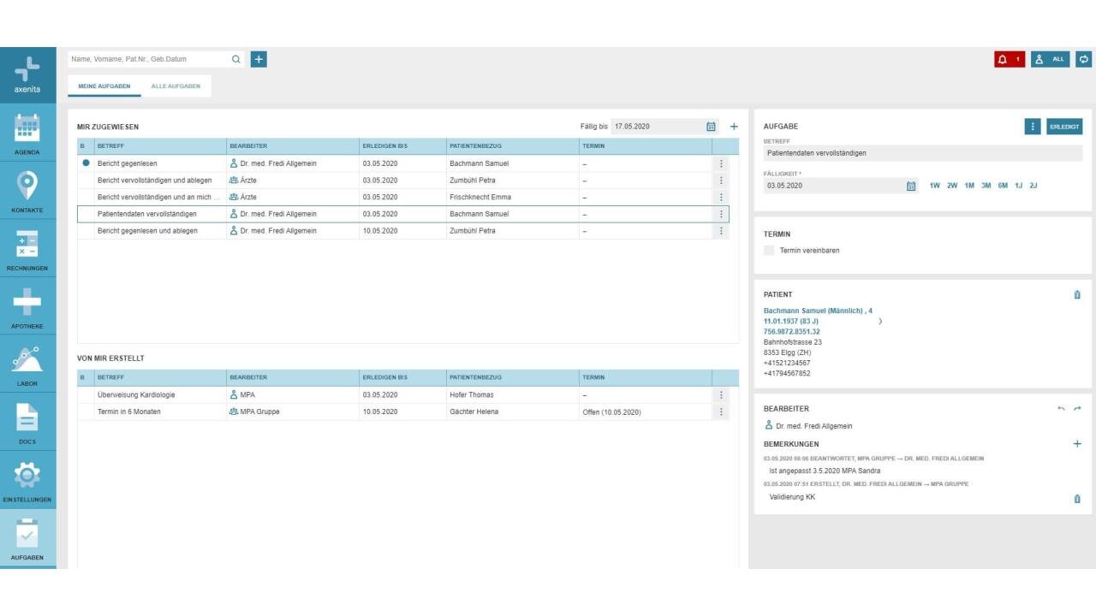Switch to Alle Aufgaben tab

176,86
